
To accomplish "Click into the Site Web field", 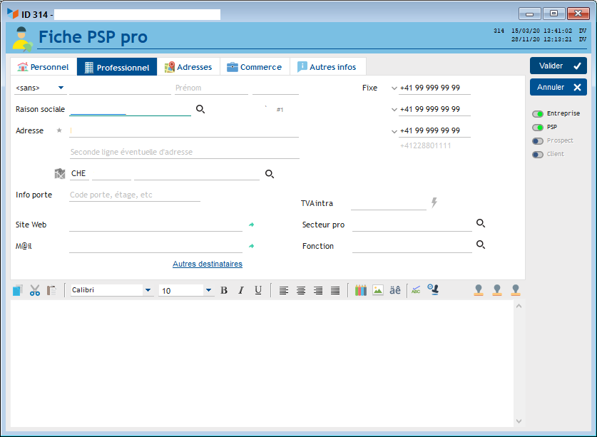I will [155, 225].
